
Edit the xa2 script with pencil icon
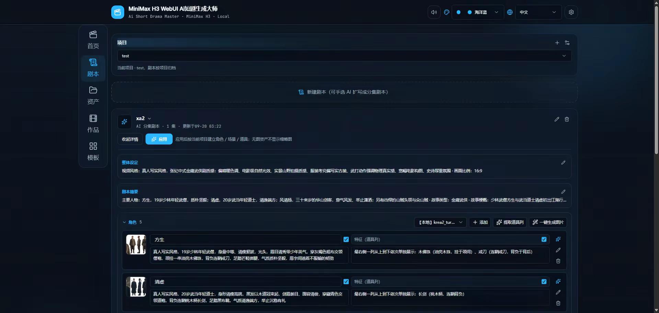tap(557, 119)
